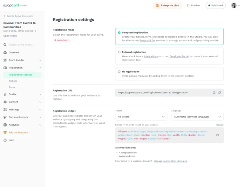244x187 pixels.
Task: Expand the Communications section
Action: (40, 117)
